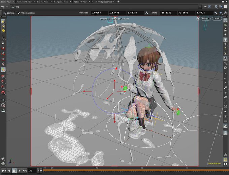
Task: Open the Persp viewport dropdown
Action: coord(206,18)
